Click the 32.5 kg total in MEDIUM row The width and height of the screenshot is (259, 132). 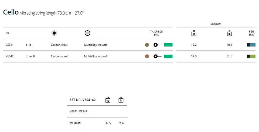(108, 123)
